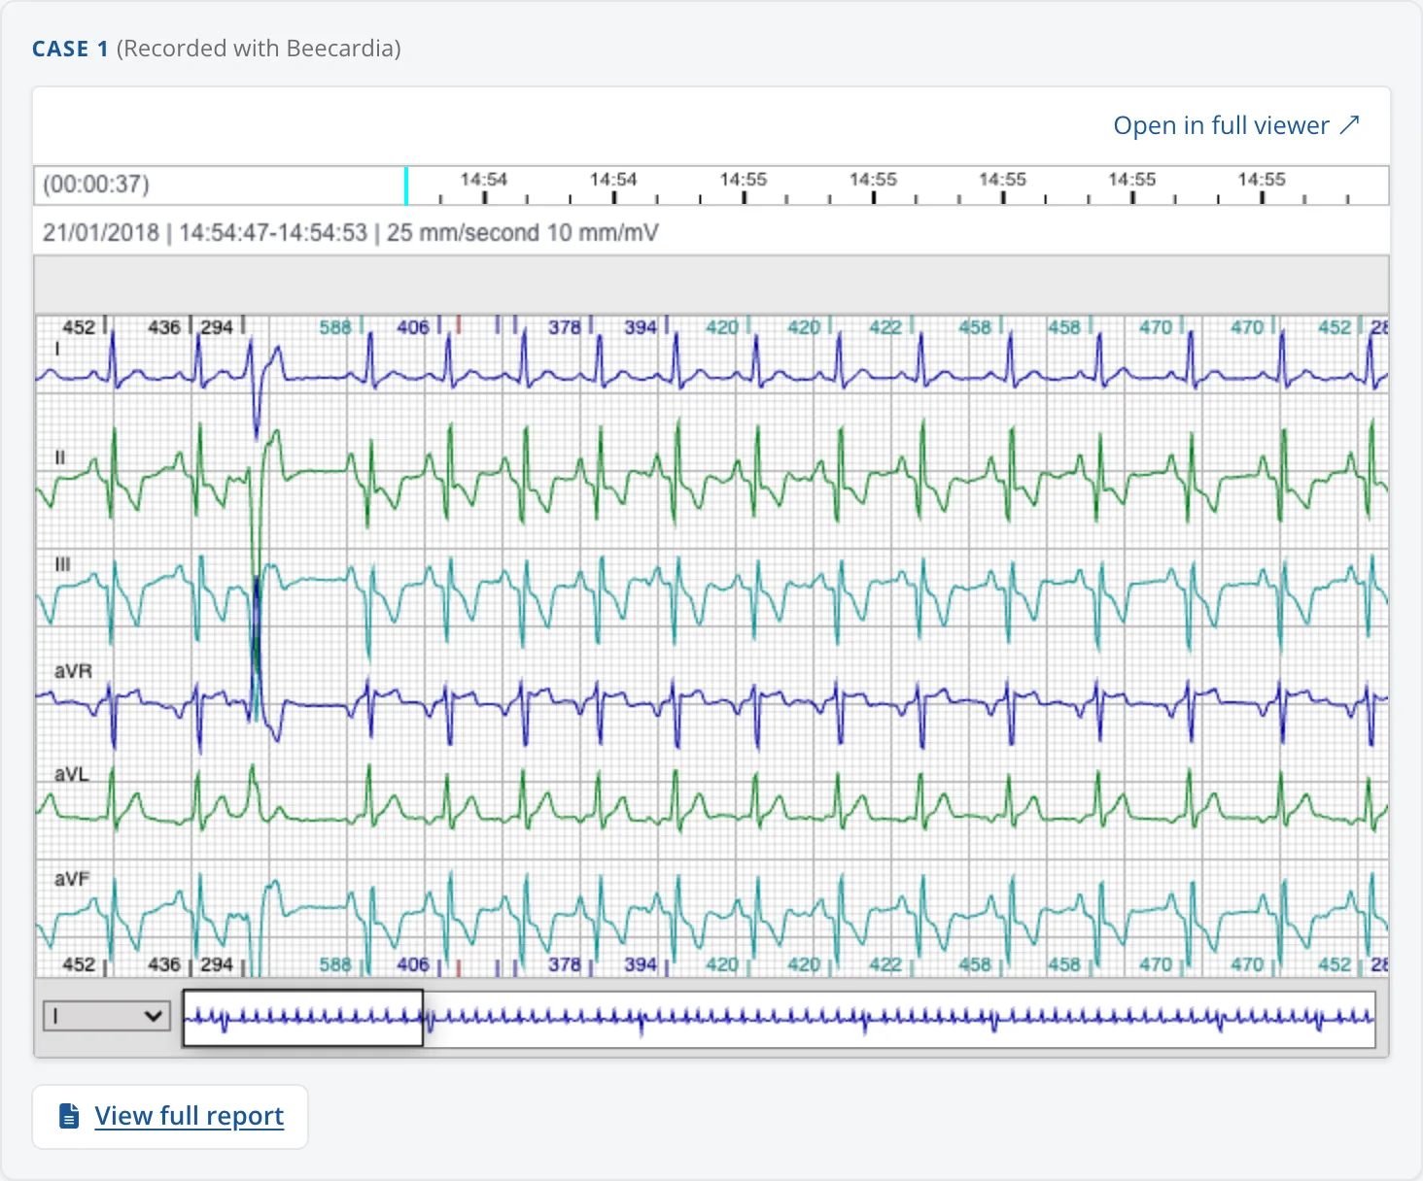Expand the lead selector dropdown showing I
Image resolution: width=1423 pixels, height=1181 pixels.
pyautogui.click(x=107, y=1016)
